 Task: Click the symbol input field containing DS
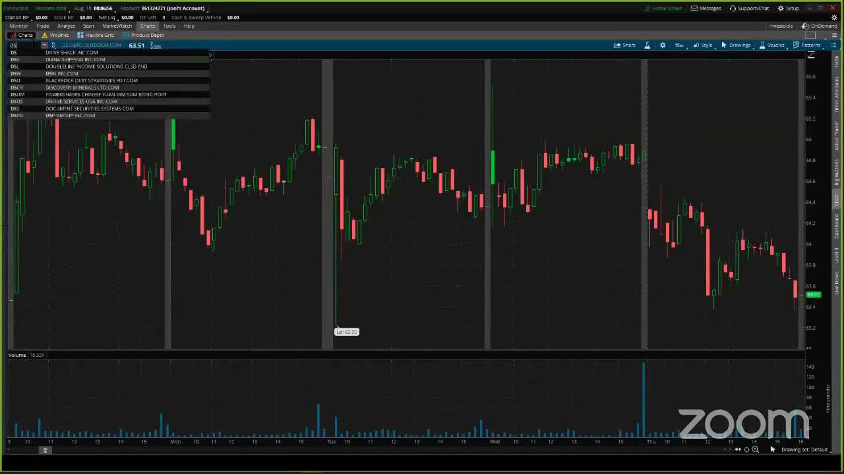coord(24,45)
